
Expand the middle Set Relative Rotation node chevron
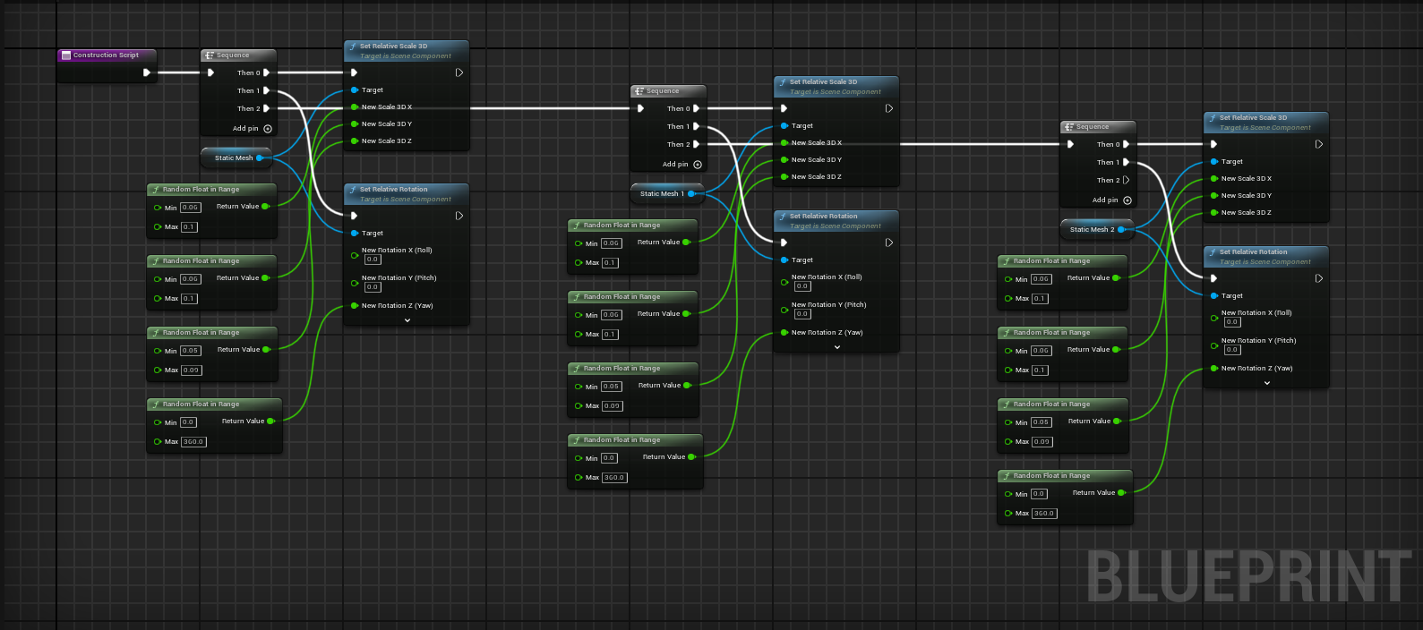point(837,346)
